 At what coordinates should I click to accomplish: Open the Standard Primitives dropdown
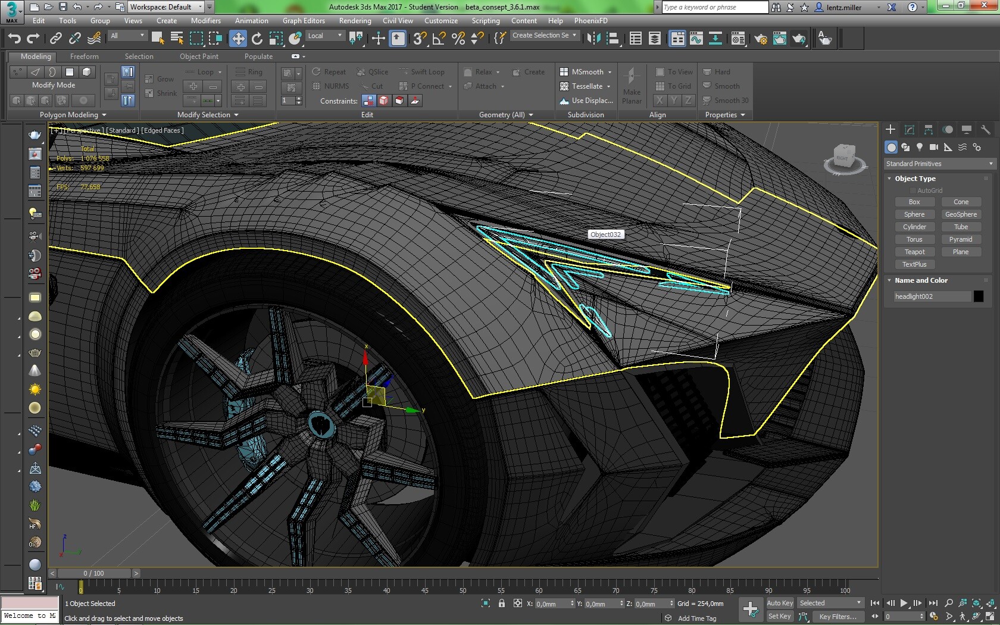click(x=939, y=164)
